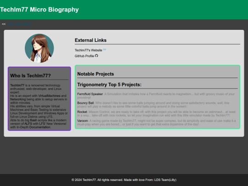Click the TechIm77 avatar picture
This screenshot has height=186, width=248.
pyautogui.click(x=39, y=48)
